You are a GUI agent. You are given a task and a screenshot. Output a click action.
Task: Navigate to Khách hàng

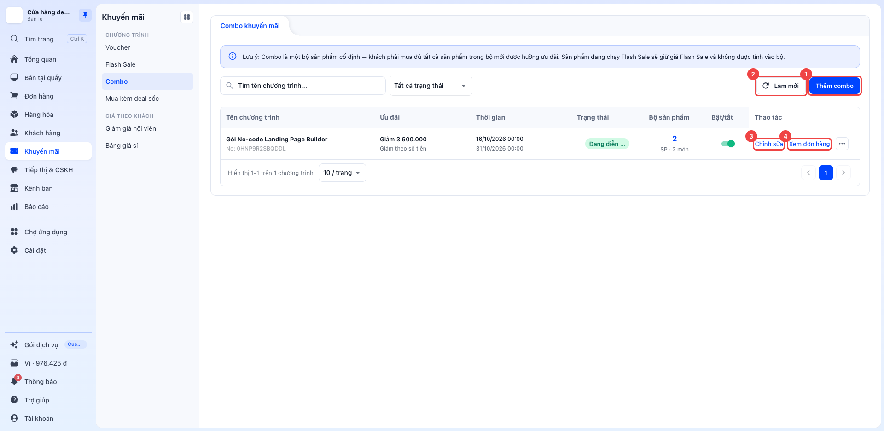[48, 133]
